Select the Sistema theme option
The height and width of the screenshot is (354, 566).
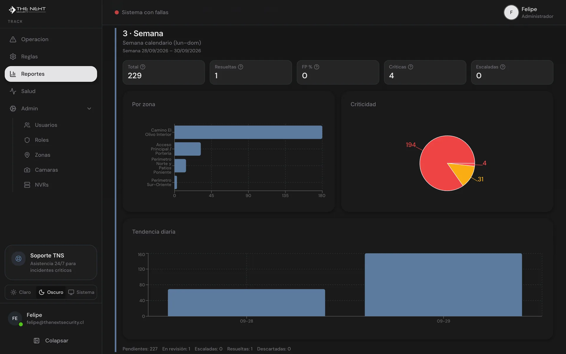pos(81,292)
